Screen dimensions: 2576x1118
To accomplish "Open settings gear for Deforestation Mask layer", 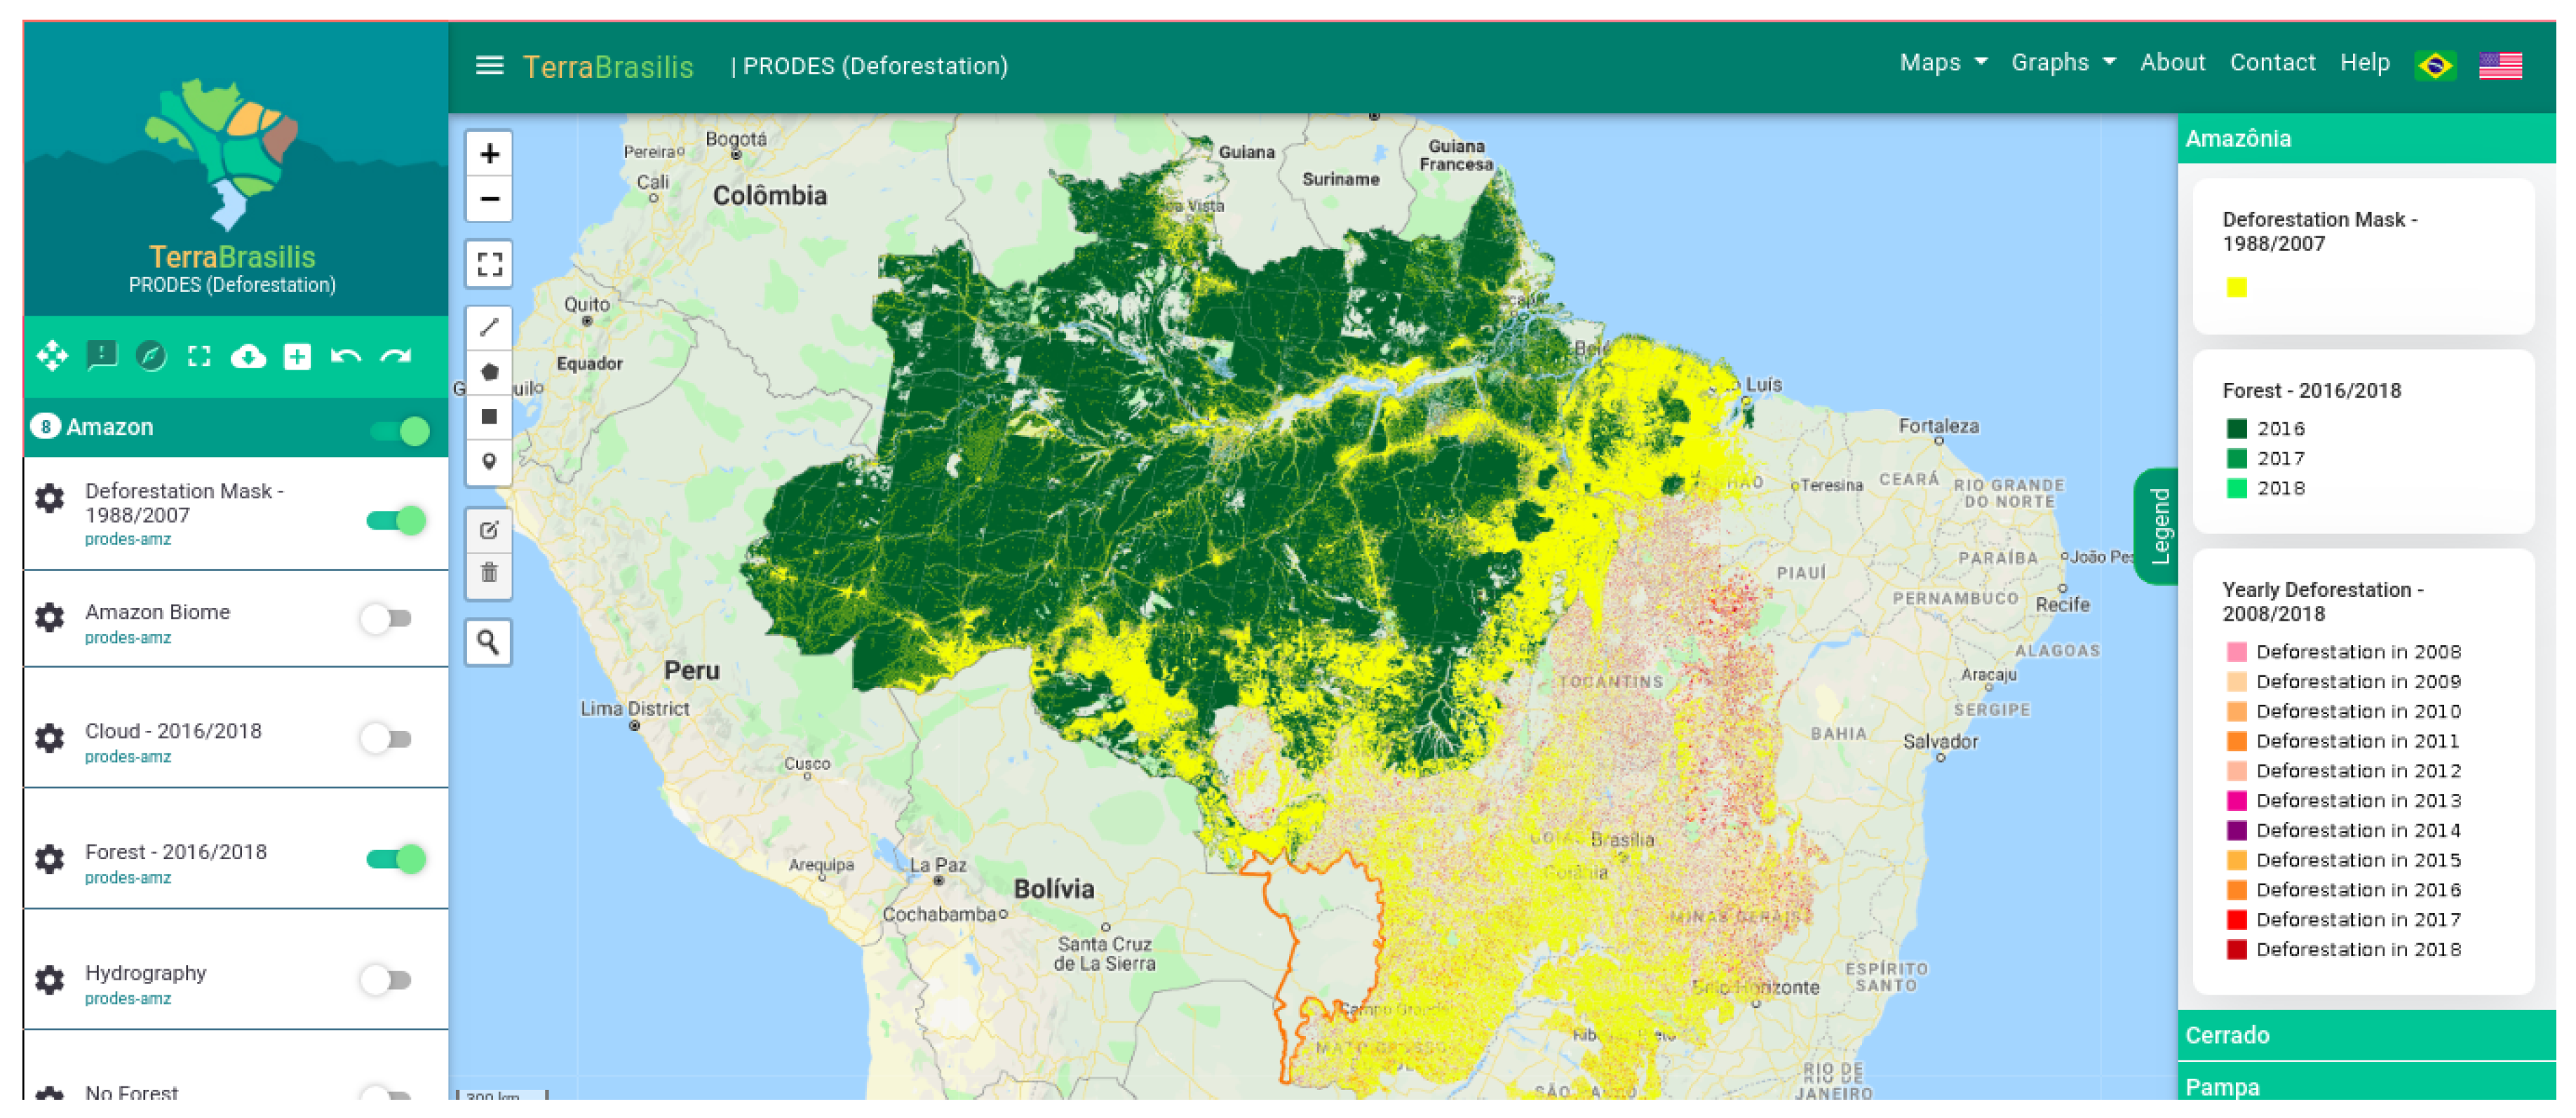I will (x=50, y=499).
